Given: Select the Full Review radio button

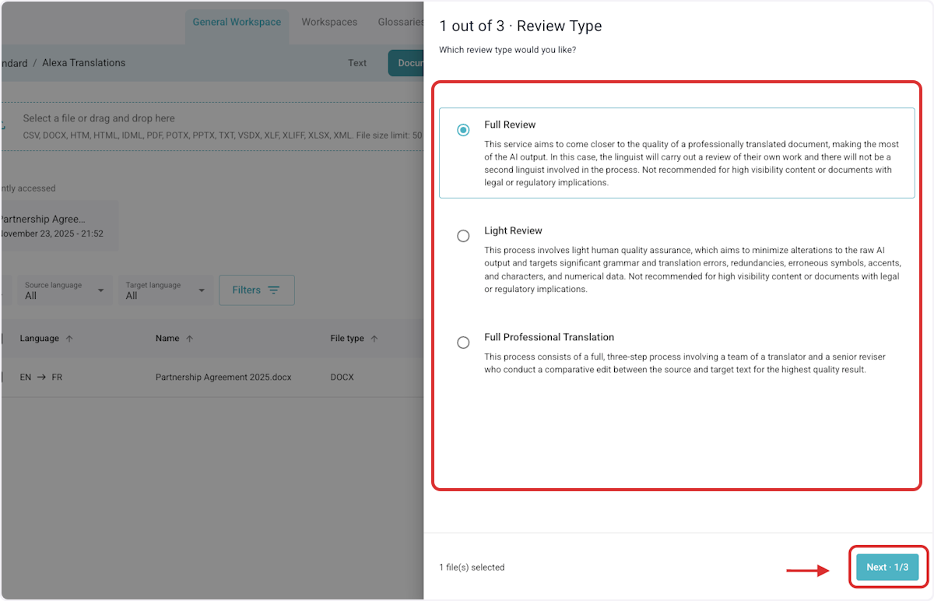Looking at the screenshot, I should [x=463, y=130].
